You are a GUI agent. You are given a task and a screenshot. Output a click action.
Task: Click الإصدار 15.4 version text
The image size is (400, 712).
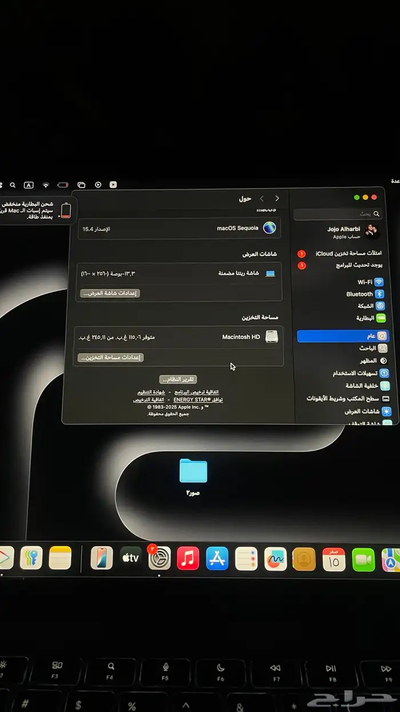tap(96, 229)
